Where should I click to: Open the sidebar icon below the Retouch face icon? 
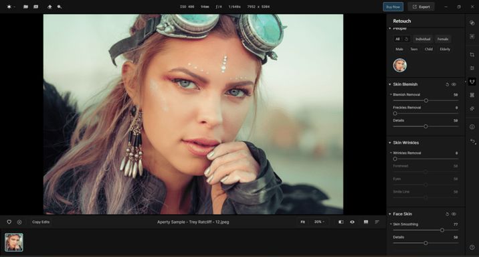[x=472, y=95]
